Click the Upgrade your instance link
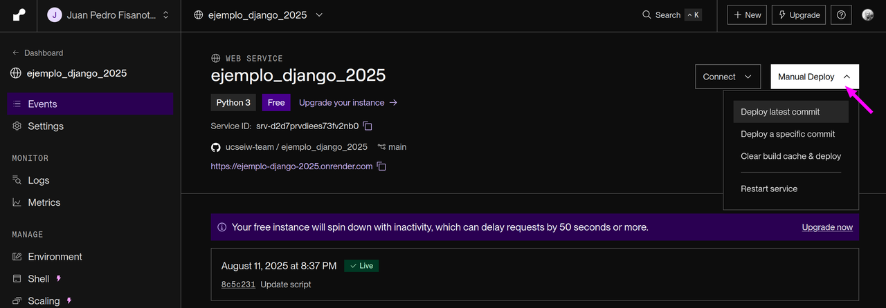This screenshot has height=308, width=886. 348,103
